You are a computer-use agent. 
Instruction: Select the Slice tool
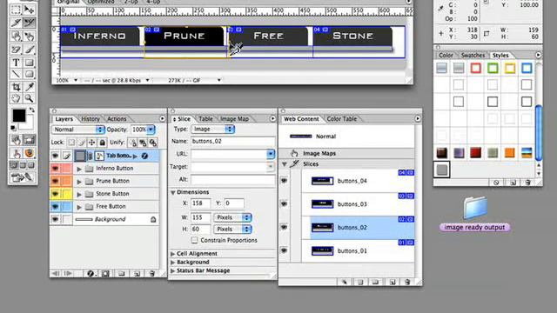tap(16, 23)
